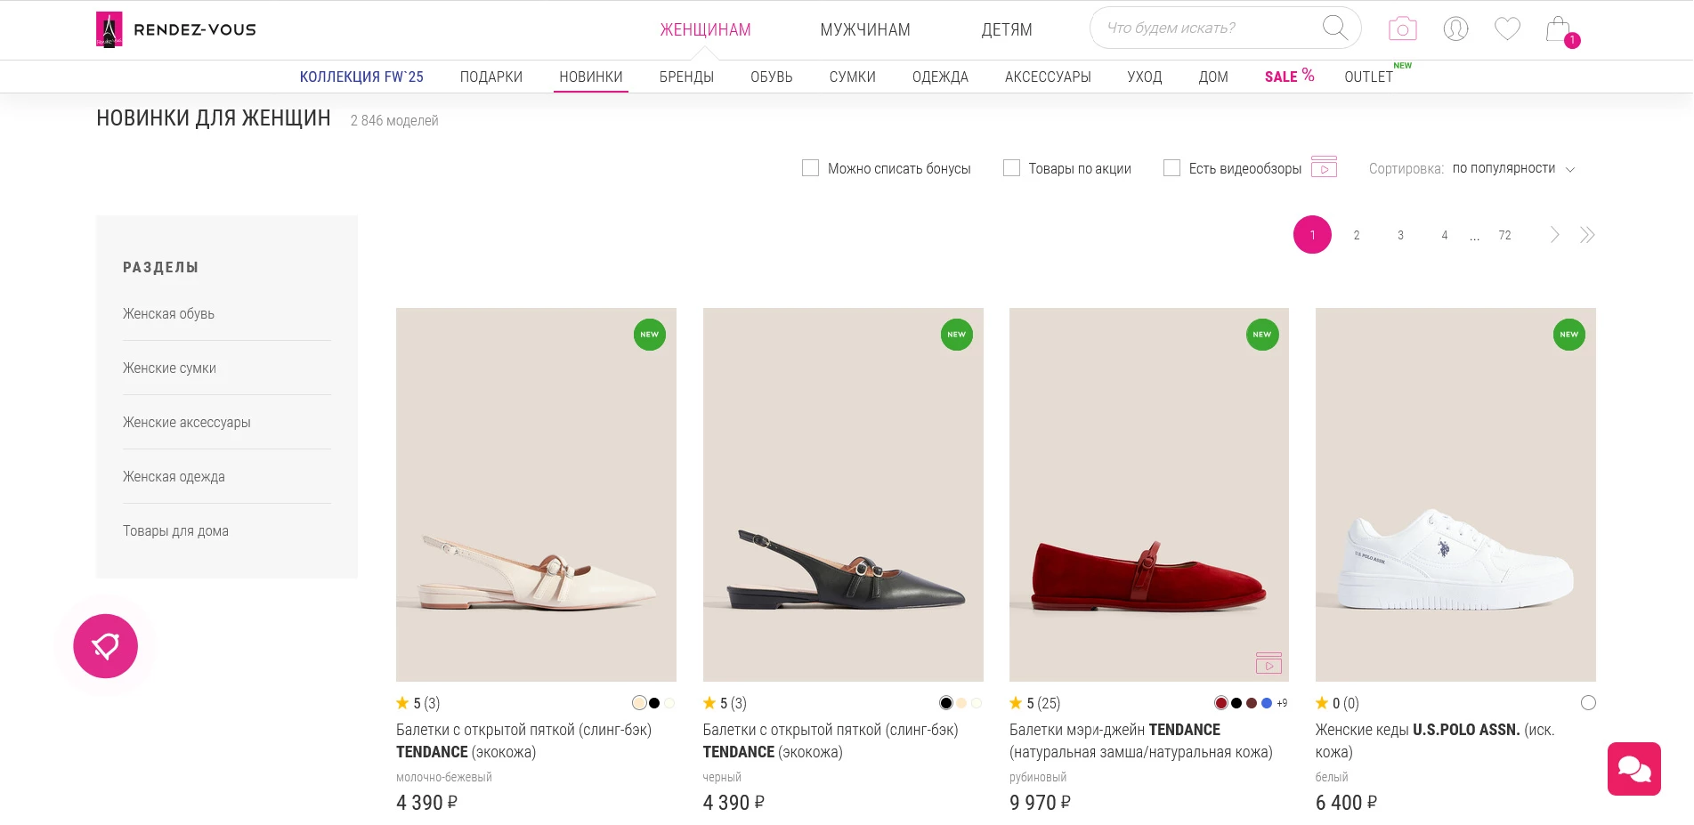Open the pink chat support icon
1694x825 pixels.
coord(1633,768)
